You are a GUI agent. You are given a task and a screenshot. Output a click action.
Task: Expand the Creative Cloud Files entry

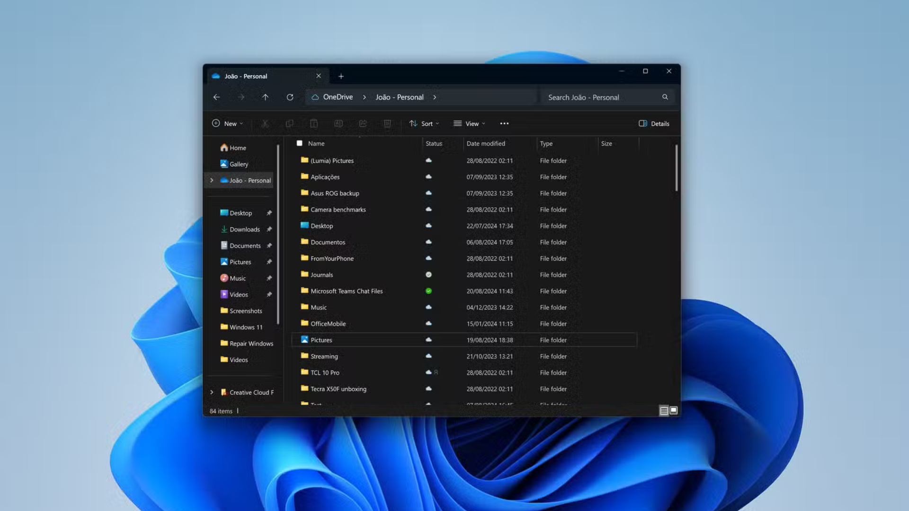click(x=212, y=392)
